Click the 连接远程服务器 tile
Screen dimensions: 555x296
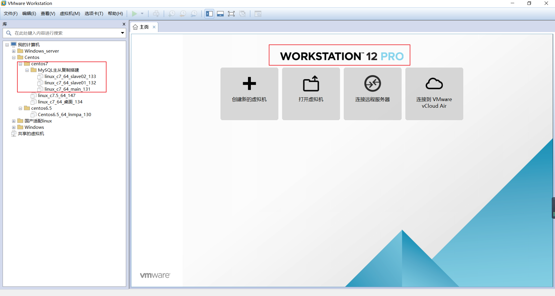pyautogui.click(x=373, y=94)
